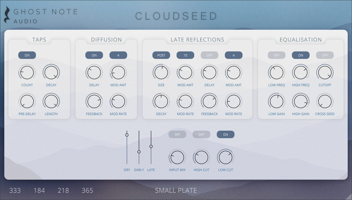Screen dimensions: 352x200
Task: Open the diffusion stage count selector showing 4
Action: click(x=118, y=55)
